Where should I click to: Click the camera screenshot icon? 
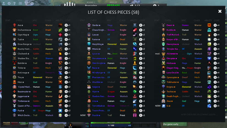click(x=32, y=3)
